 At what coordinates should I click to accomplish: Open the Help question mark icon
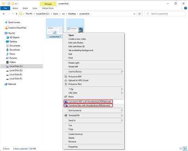point(186,8)
